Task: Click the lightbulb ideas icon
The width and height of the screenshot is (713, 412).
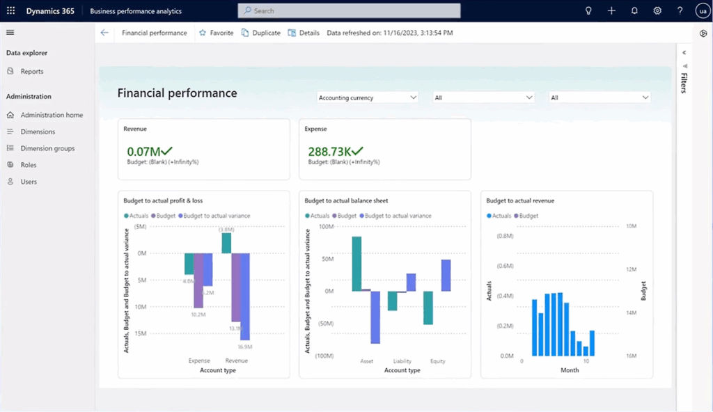Action: pyautogui.click(x=588, y=10)
